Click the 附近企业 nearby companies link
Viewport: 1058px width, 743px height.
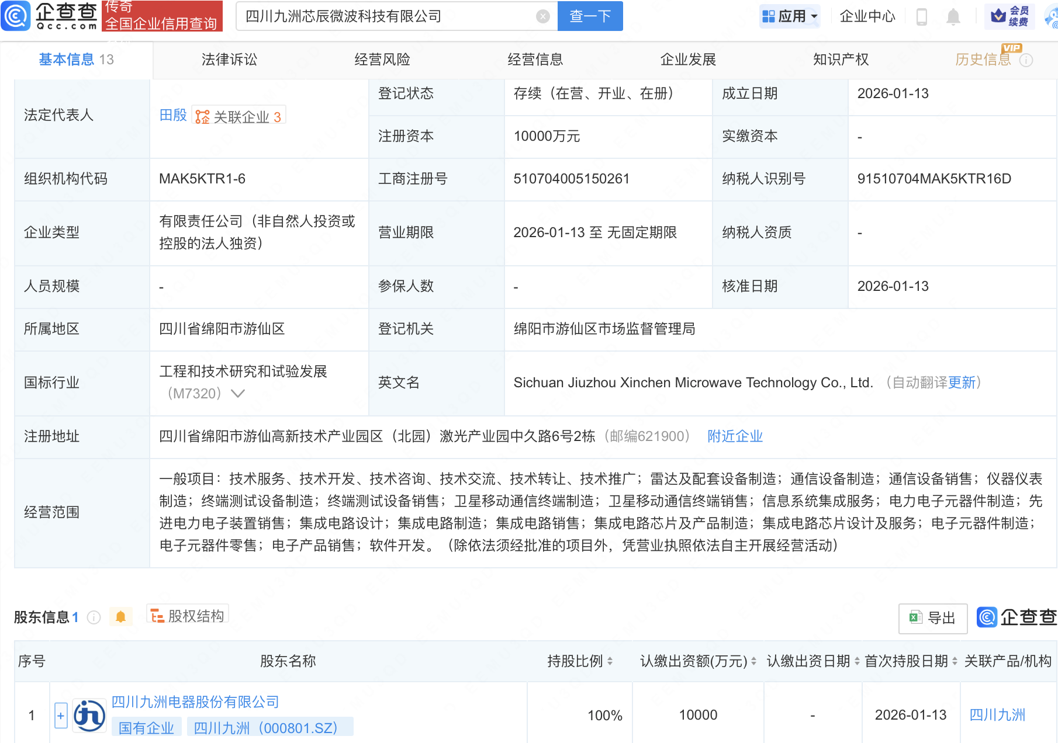pos(735,436)
